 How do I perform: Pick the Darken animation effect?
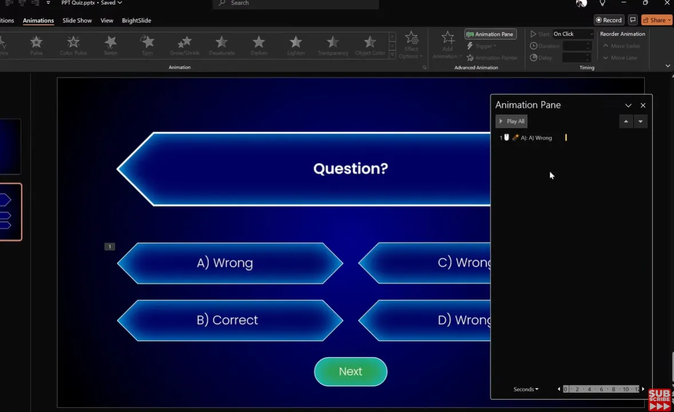pos(259,45)
